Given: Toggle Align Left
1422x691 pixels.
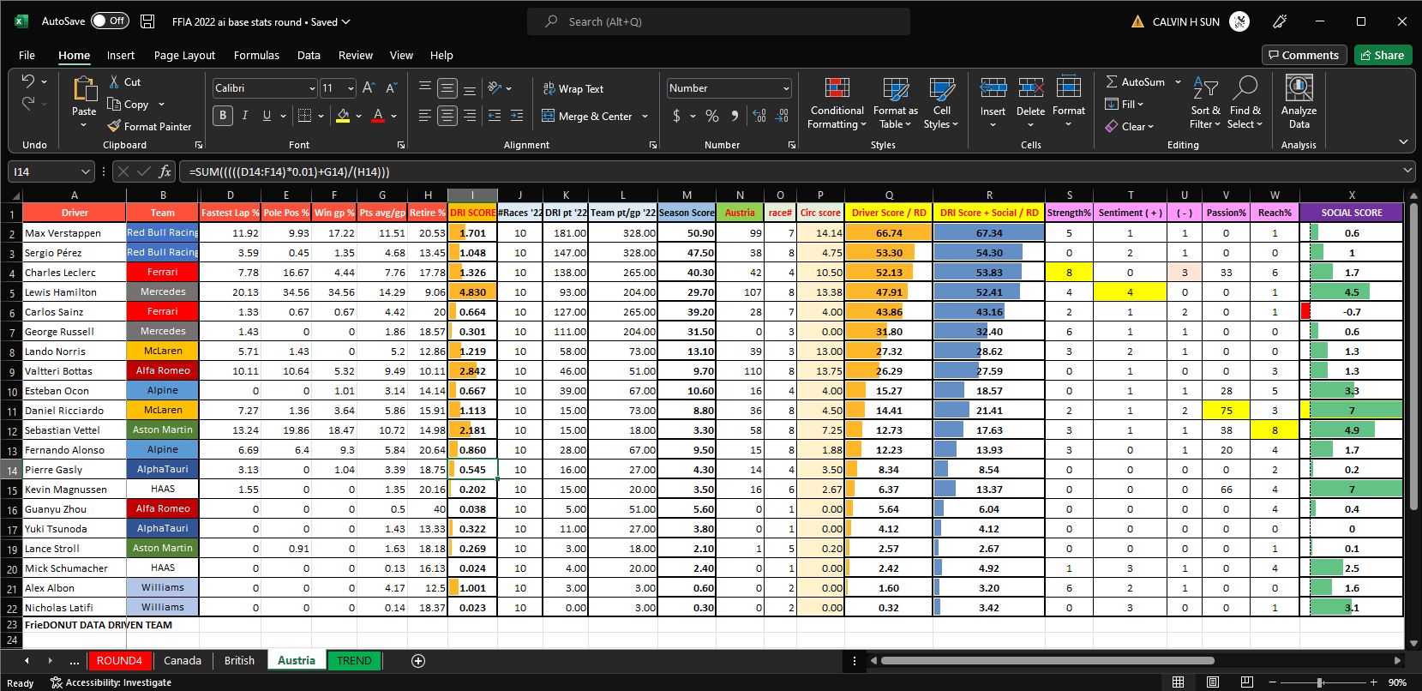Looking at the screenshot, I should tap(424, 115).
